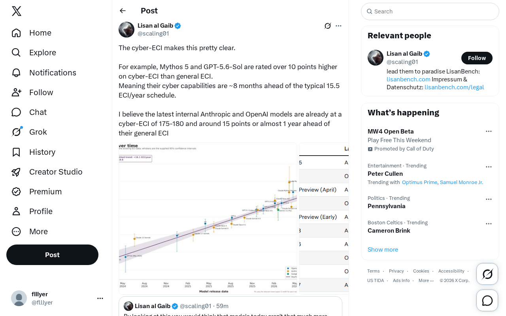Open the ECI over time chart image
506x316 pixels.
click(x=208, y=218)
